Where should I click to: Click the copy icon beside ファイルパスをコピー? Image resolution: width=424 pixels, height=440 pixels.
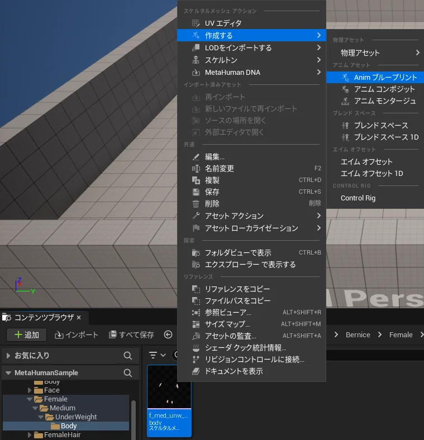click(196, 301)
